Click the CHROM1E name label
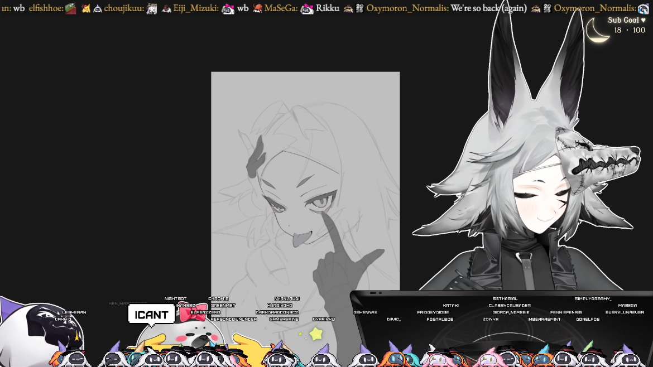Image resolution: width=653 pixels, height=367 pixels. coord(218,299)
